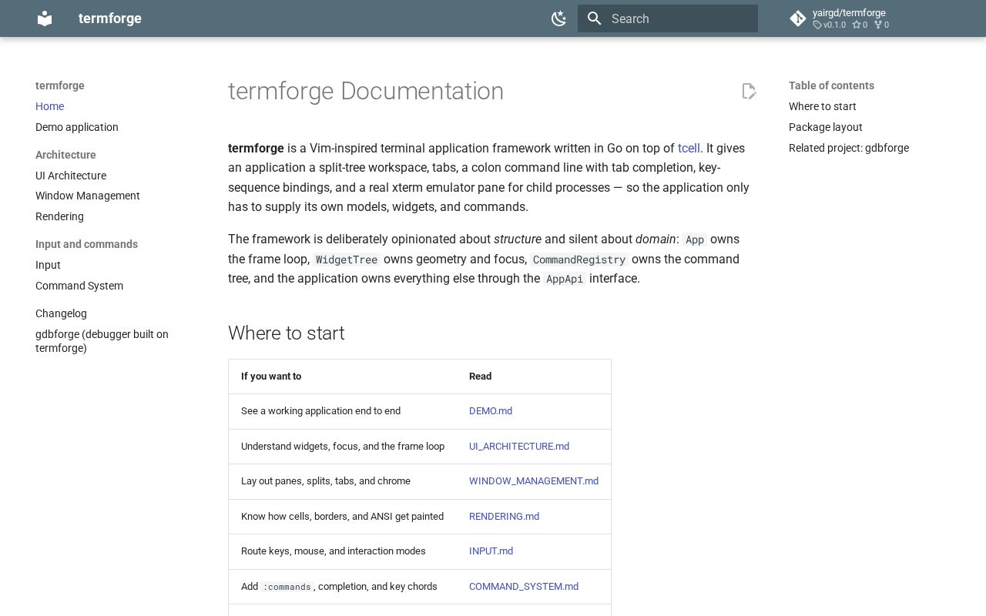Screen dimensions: 986x616
Task: Click "Route keys, mouse, and interaction modes" cell
Action: coord(333,551)
